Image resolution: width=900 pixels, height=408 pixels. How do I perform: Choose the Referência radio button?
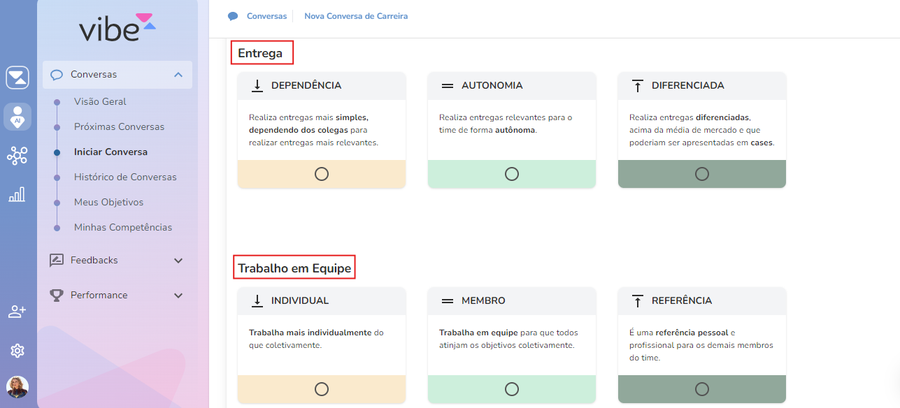point(702,389)
